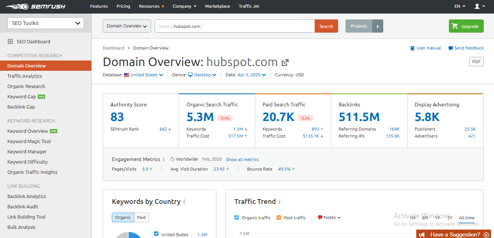
Task: Click the Show all metrics link
Action: click(x=242, y=160)
